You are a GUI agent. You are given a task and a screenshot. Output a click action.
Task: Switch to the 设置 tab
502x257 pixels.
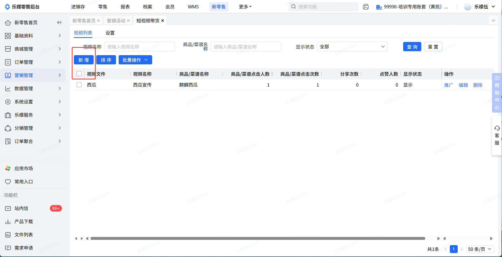click(x=110, y=33)
